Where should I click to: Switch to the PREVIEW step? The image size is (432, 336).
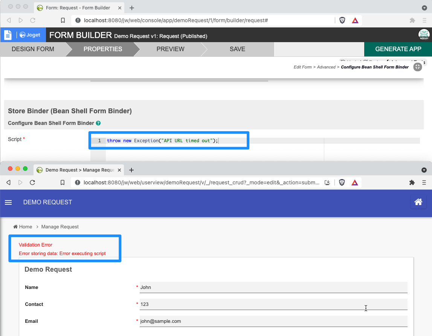[170, 49]
